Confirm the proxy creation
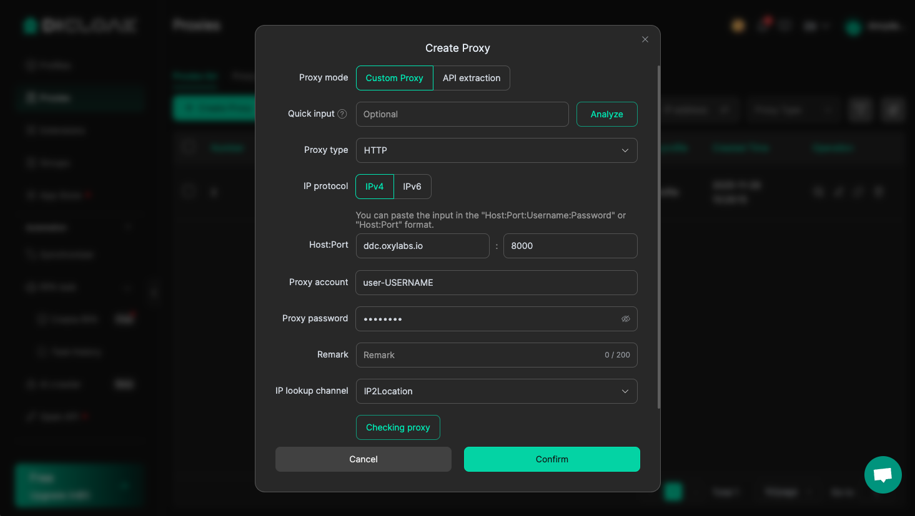Viewport: 915px width, 516px height. click(x=551, y=459)
